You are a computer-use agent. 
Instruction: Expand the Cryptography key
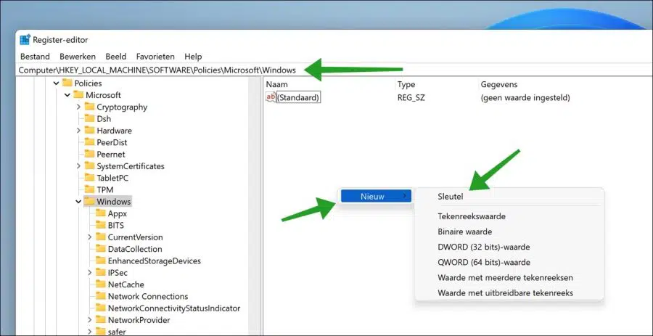coord(78,107)
